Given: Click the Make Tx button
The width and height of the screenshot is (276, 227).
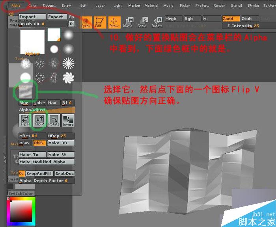Looking at the screenshot, I should (x=32, y=154).
